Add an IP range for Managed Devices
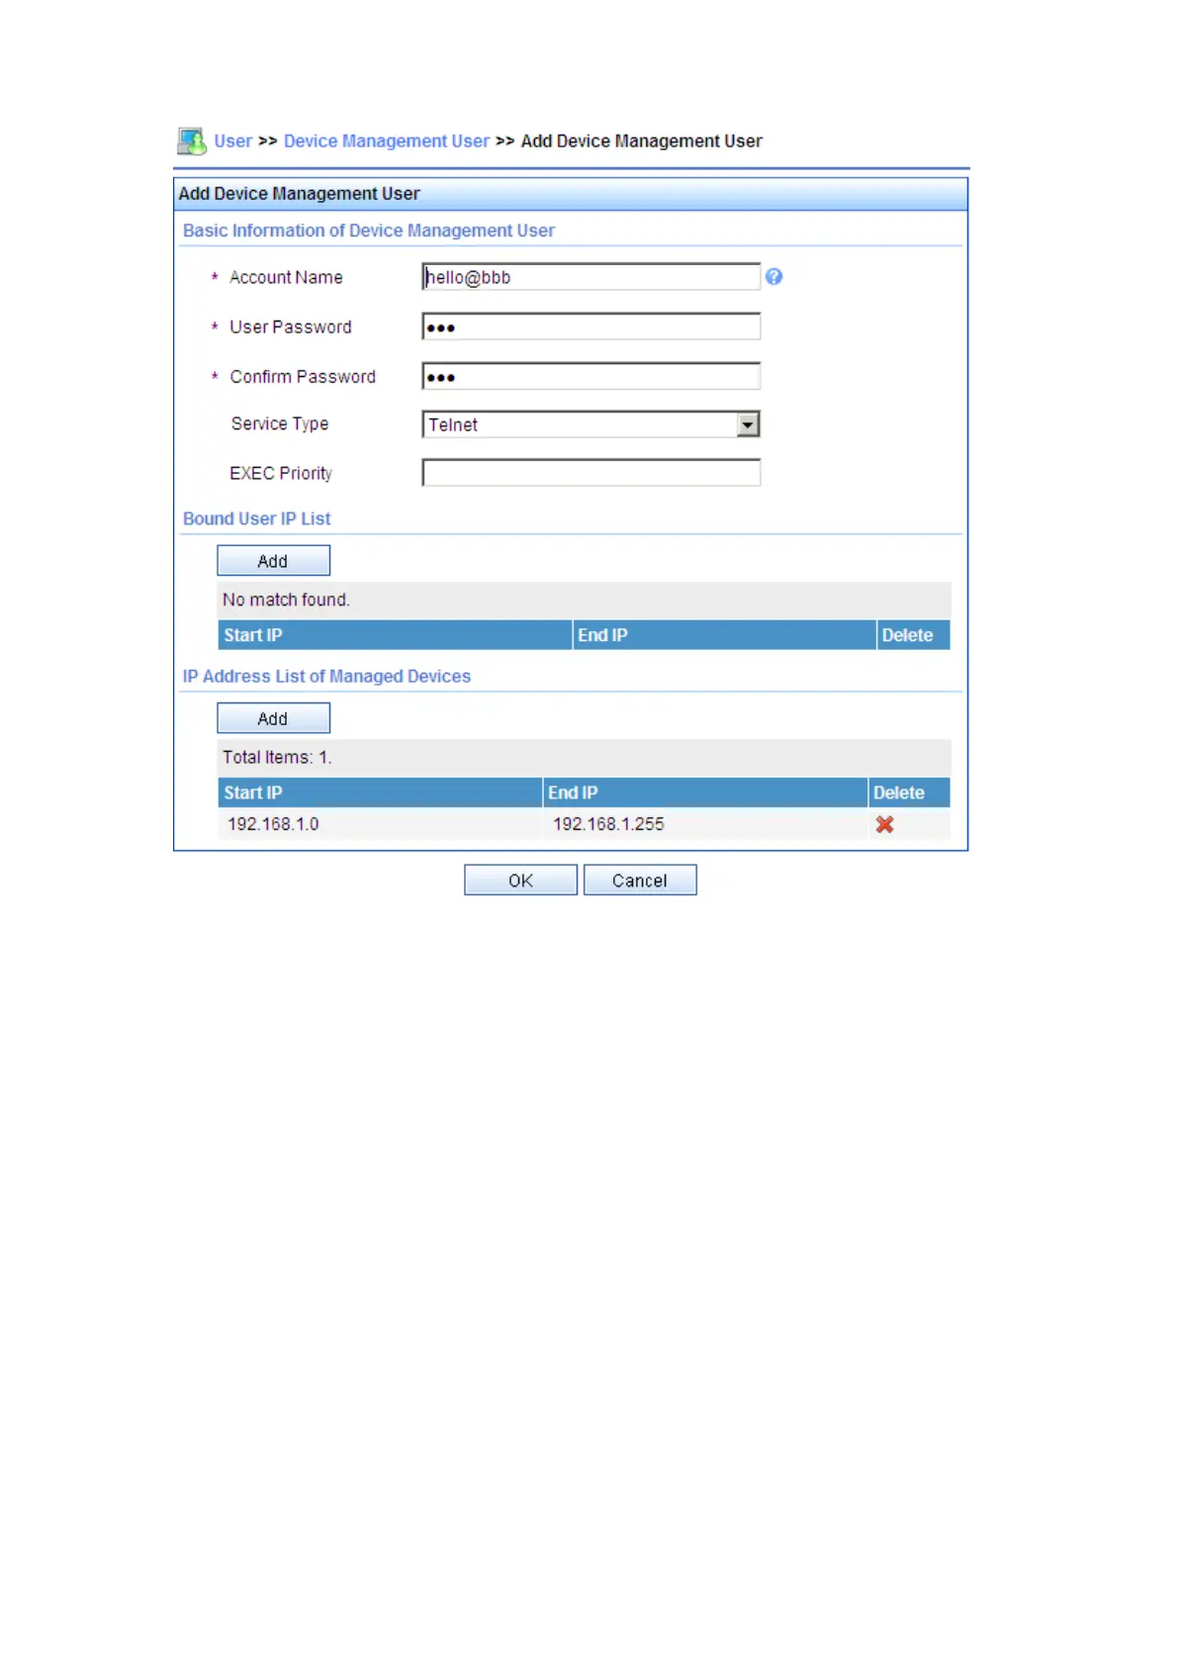The image size is (1177, 1666). (274, 718)
